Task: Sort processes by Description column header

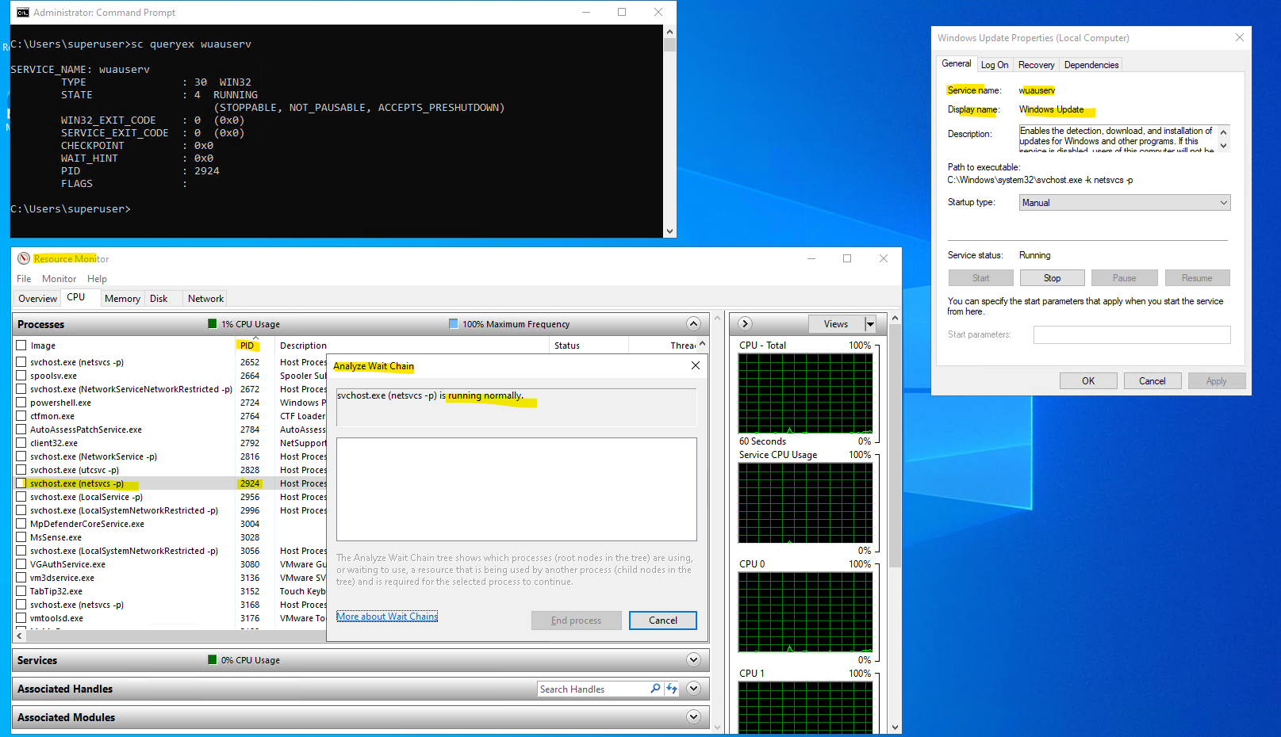Action: 303,346
